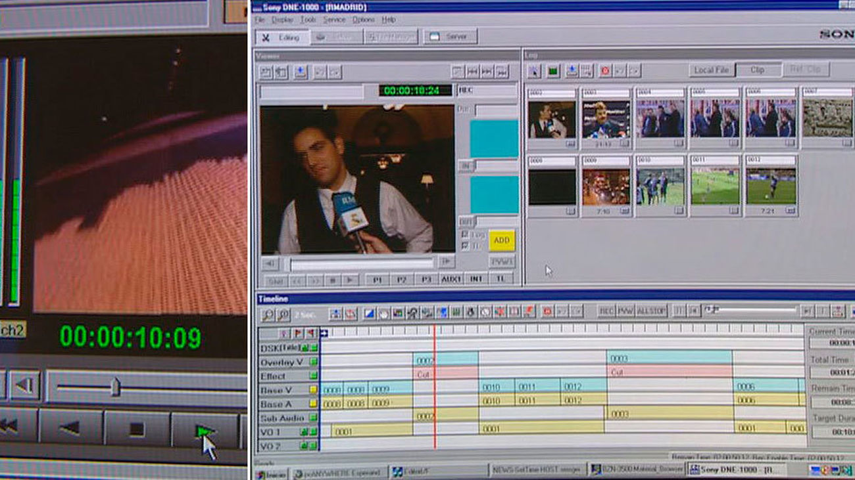The width and height of the screenshot is (855, 480).
Task: Switch to the Server mode tab
Action: click(x=451, y=37)
